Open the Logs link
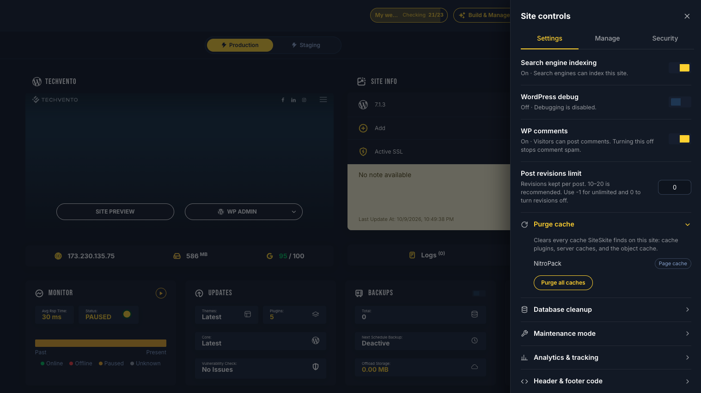The image size is (701, 393). click(x=427, y=255)
